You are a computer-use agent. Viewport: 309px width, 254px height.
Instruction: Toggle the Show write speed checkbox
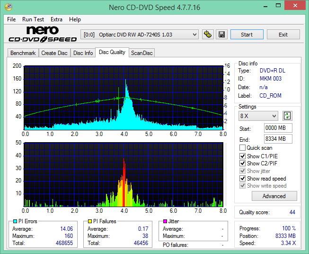242,186
